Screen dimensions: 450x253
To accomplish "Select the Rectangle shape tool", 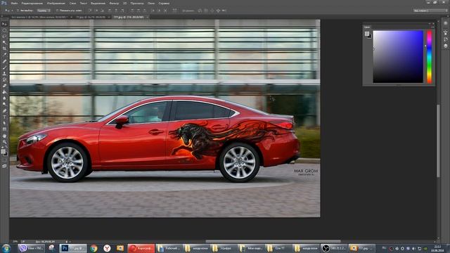I will (x=4, y=129).
